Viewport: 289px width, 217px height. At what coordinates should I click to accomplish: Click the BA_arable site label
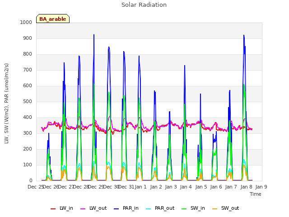point(53,19)
